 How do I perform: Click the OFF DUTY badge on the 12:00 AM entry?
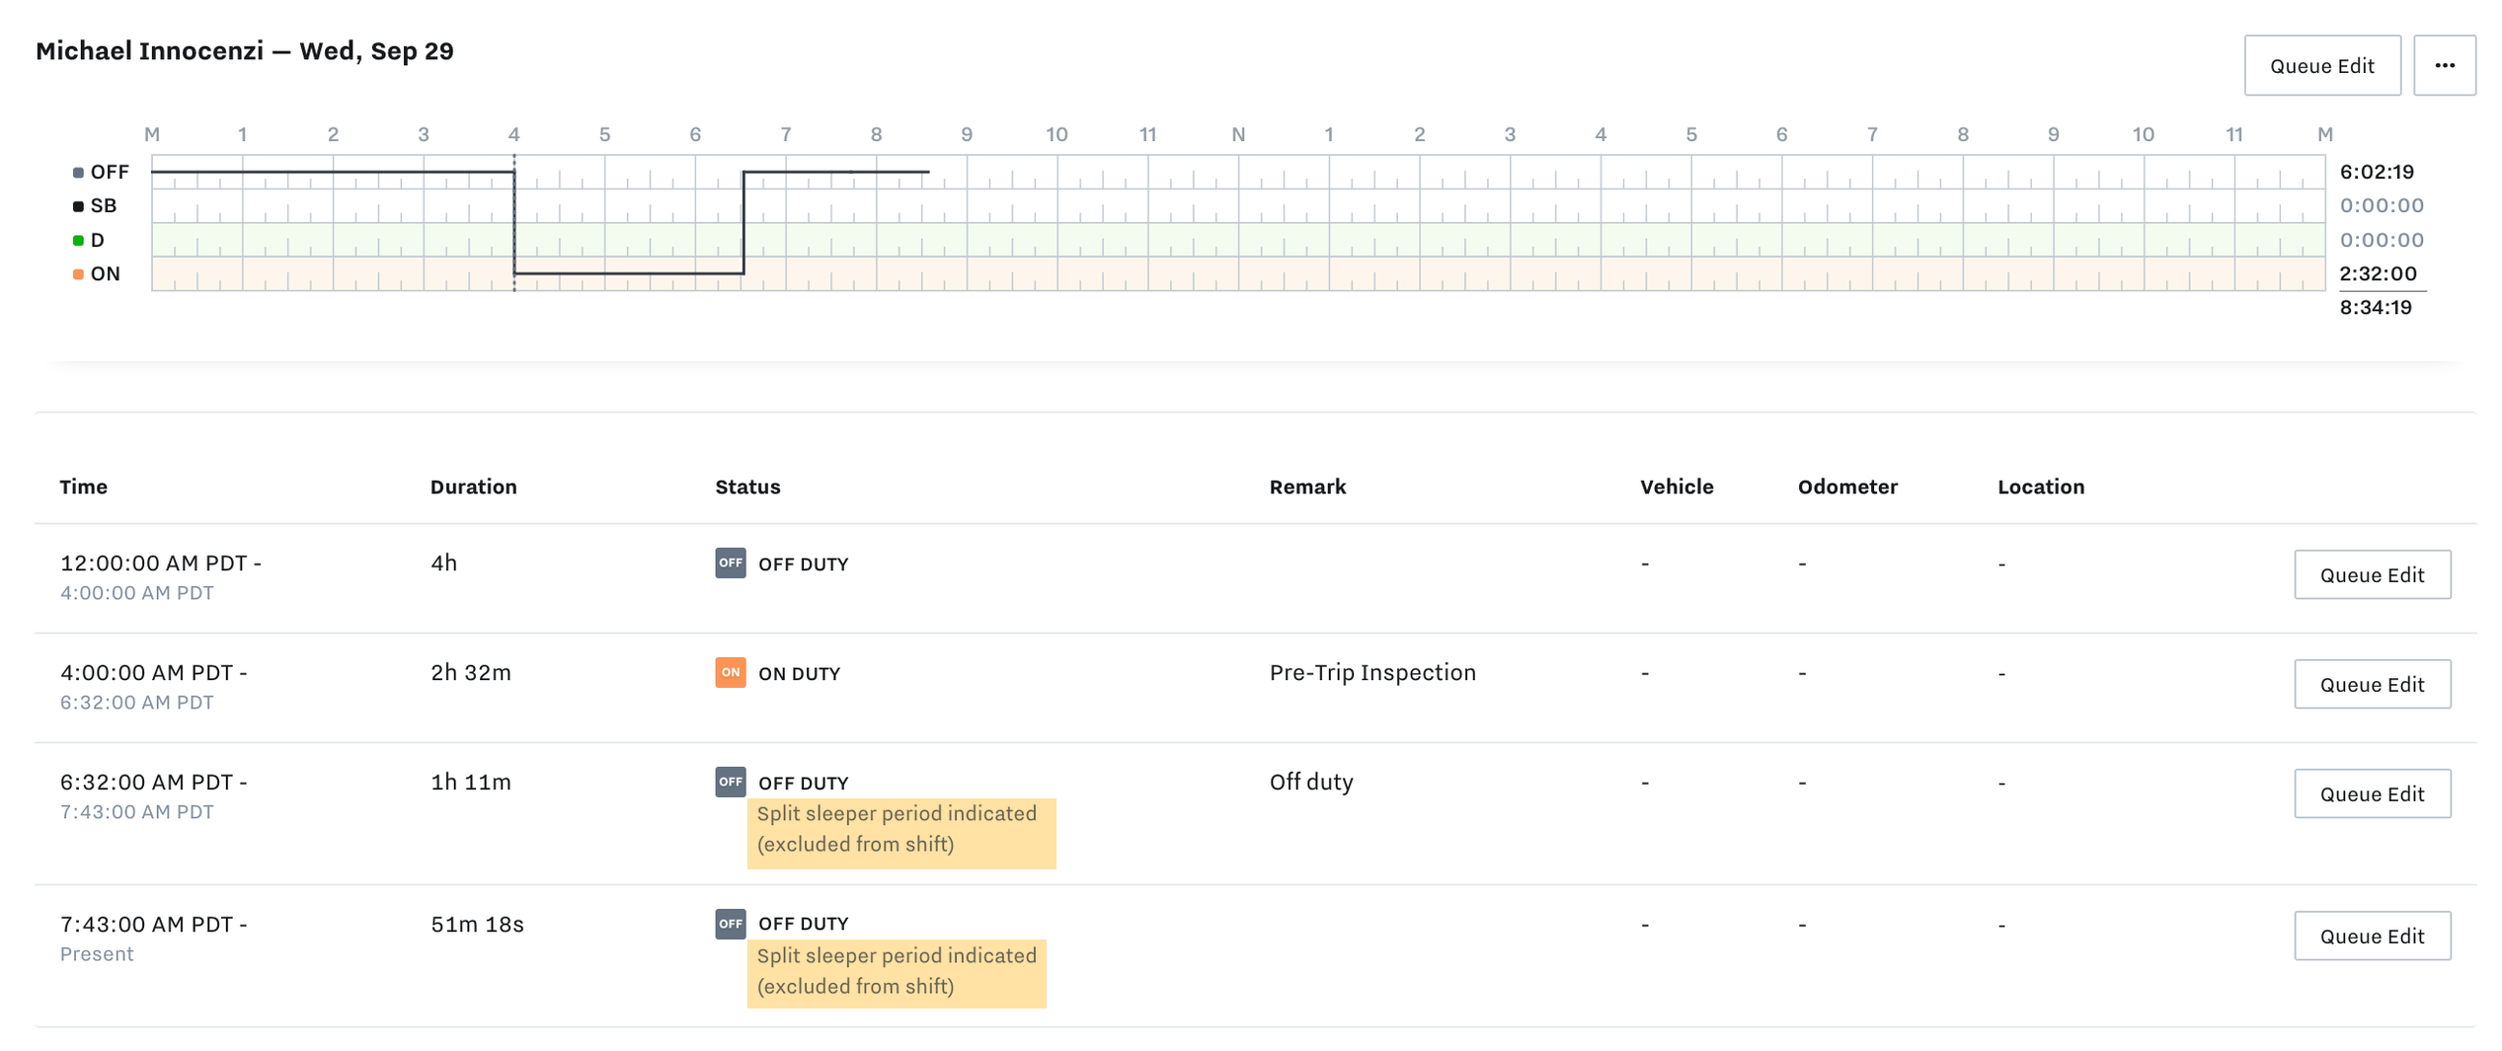729,563
